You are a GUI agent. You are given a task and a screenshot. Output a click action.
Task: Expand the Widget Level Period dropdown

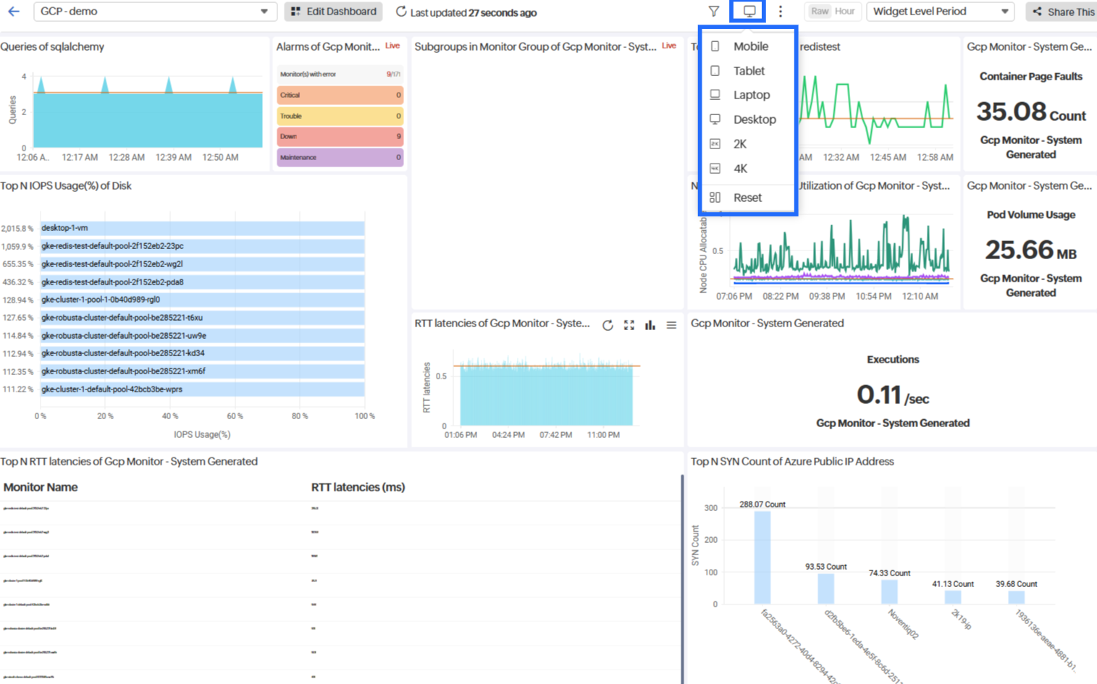[940, 12]
